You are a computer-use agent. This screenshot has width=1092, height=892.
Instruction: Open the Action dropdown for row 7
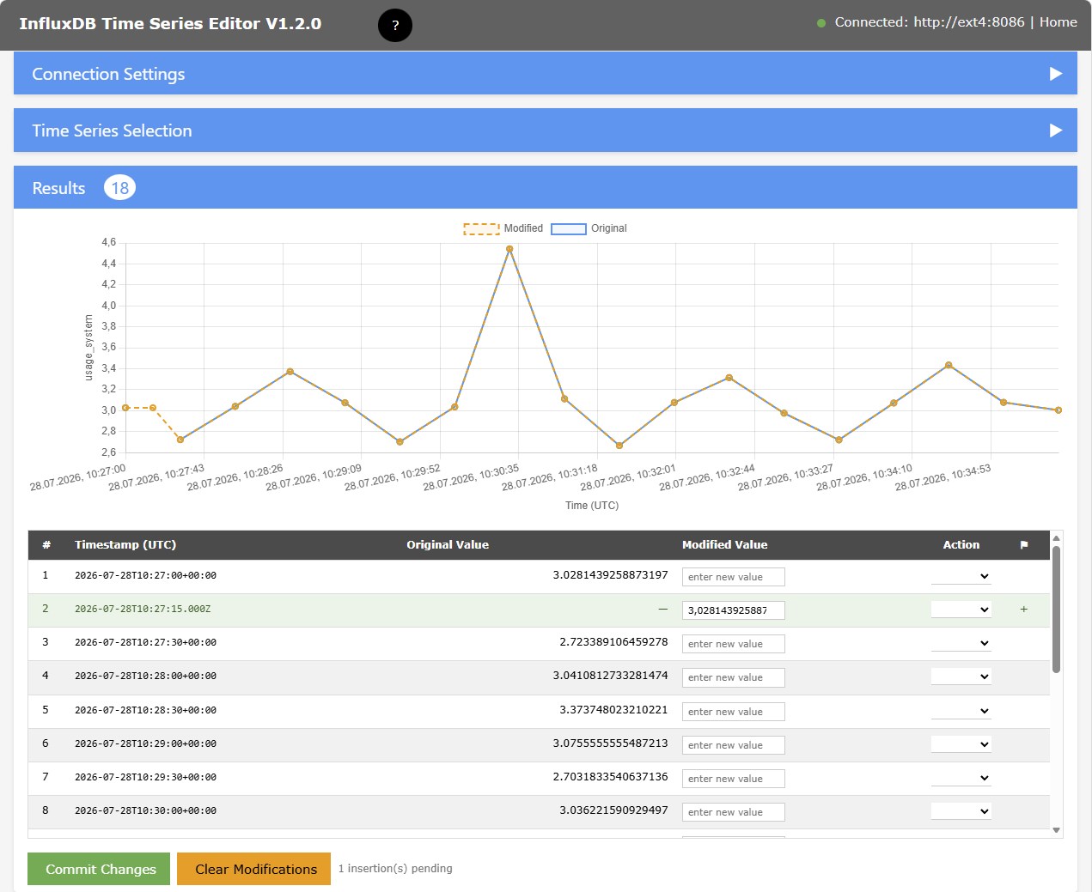click(x=961, y=778)
